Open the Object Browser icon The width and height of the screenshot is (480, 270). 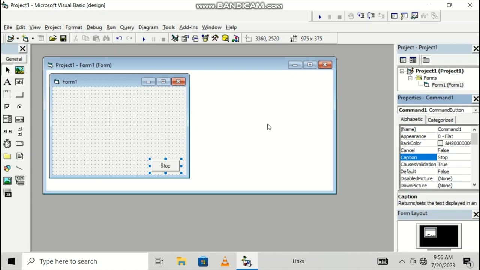pyautogui.click(x=205, y=39)
